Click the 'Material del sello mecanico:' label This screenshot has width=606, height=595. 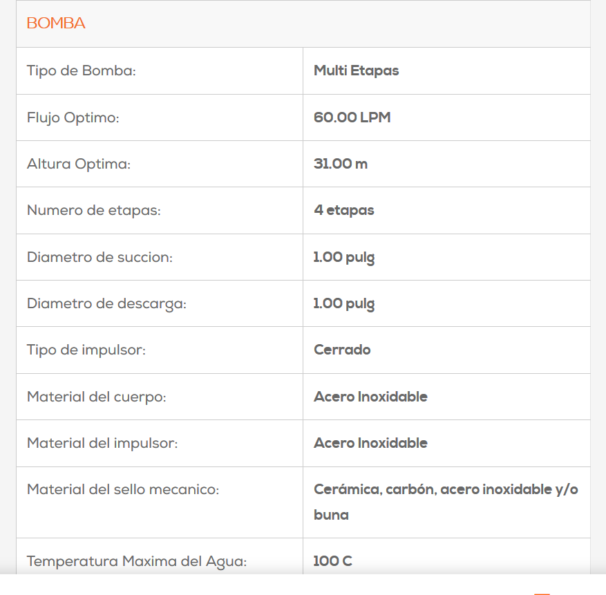click(123, 490)
